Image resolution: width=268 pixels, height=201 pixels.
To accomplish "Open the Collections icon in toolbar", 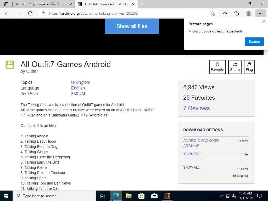I will [x=237, y=13].
